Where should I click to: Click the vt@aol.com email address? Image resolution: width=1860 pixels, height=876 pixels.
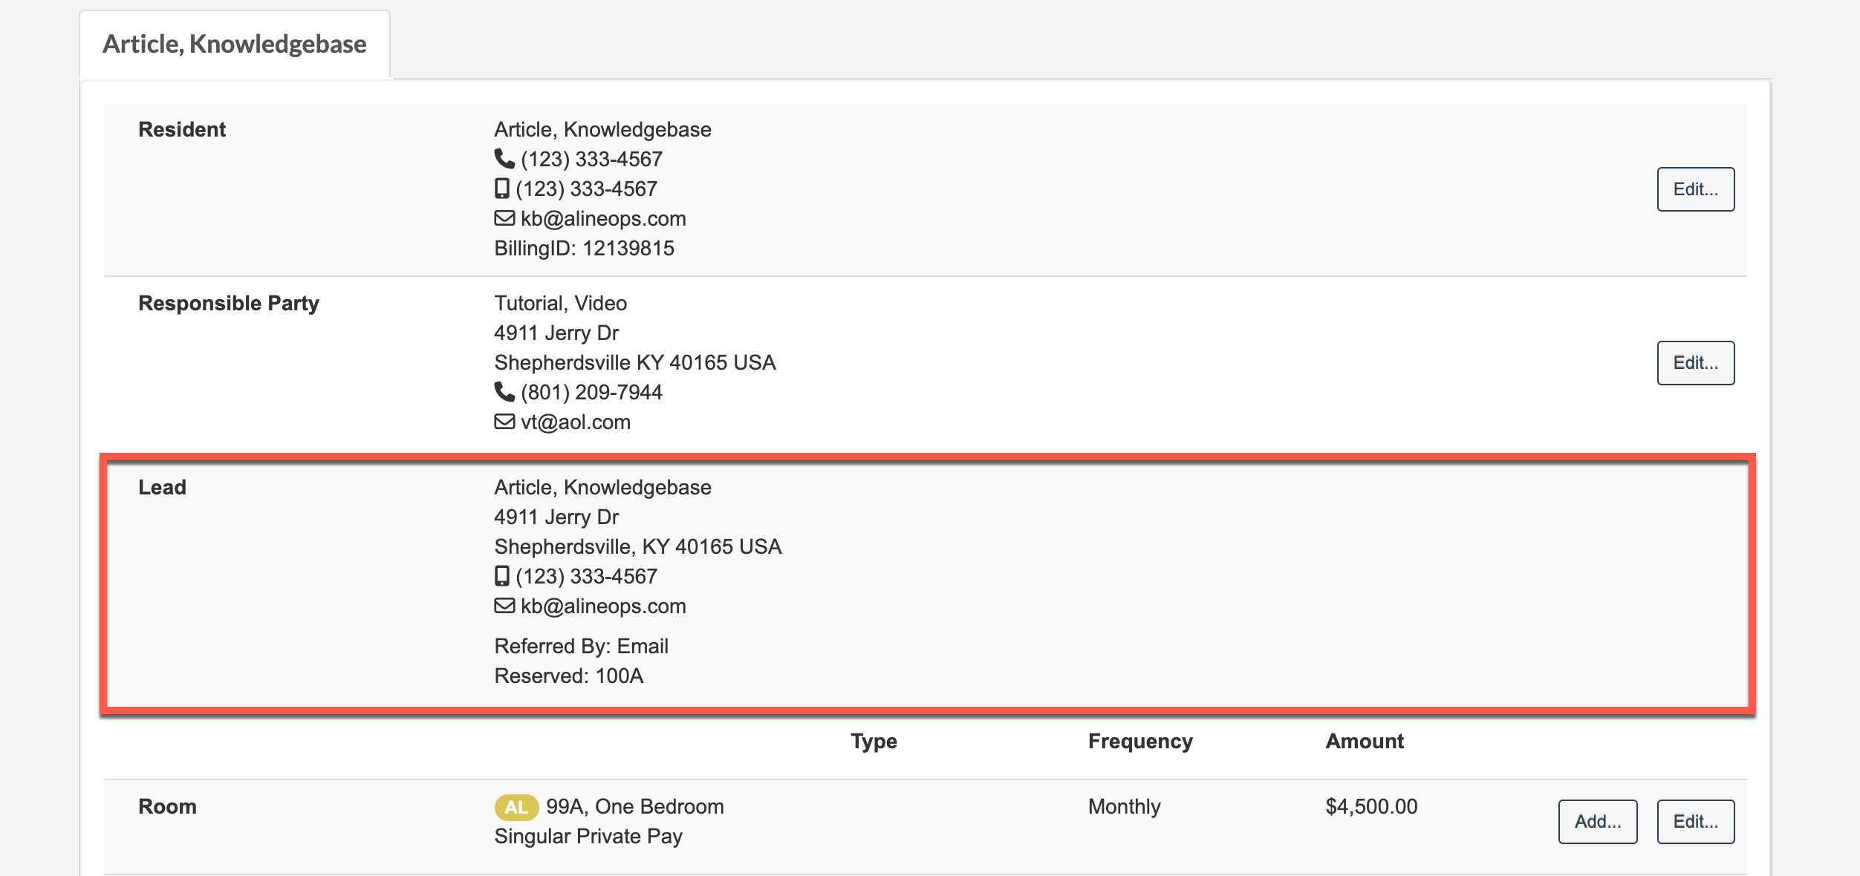click(576, 422)
